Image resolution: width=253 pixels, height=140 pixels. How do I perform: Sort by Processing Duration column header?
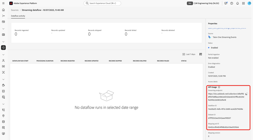coord(45,61)
